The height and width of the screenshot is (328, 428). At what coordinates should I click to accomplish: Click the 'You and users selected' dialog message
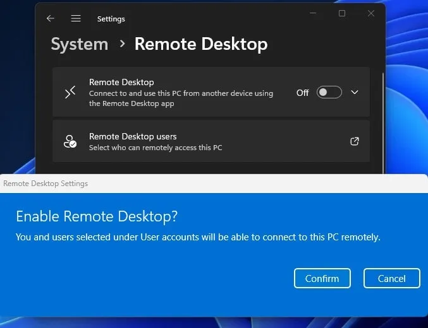[x=198, y=237]
